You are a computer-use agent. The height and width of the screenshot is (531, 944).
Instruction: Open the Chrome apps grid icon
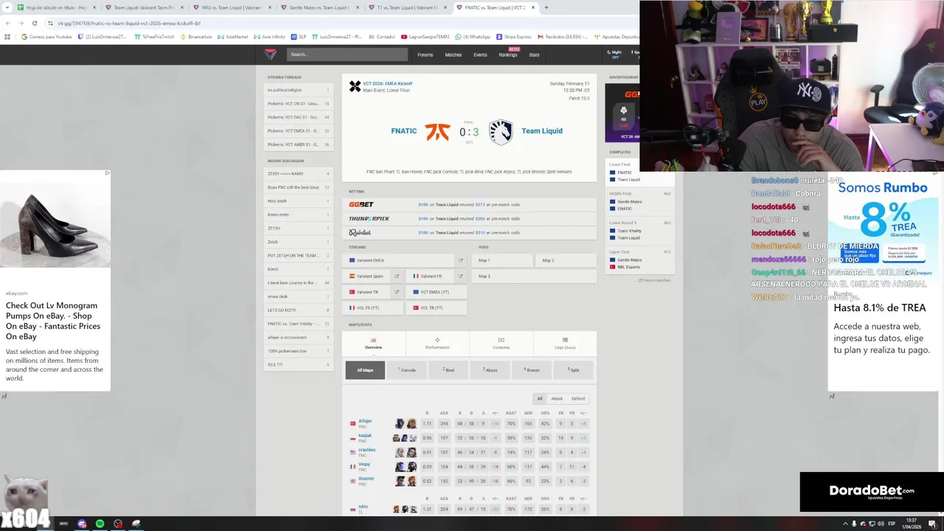(x=7, y=36)
